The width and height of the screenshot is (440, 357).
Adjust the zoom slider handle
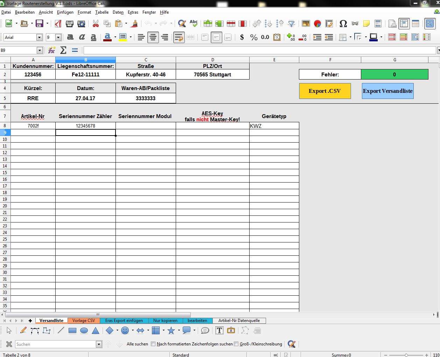click(406, 355)
